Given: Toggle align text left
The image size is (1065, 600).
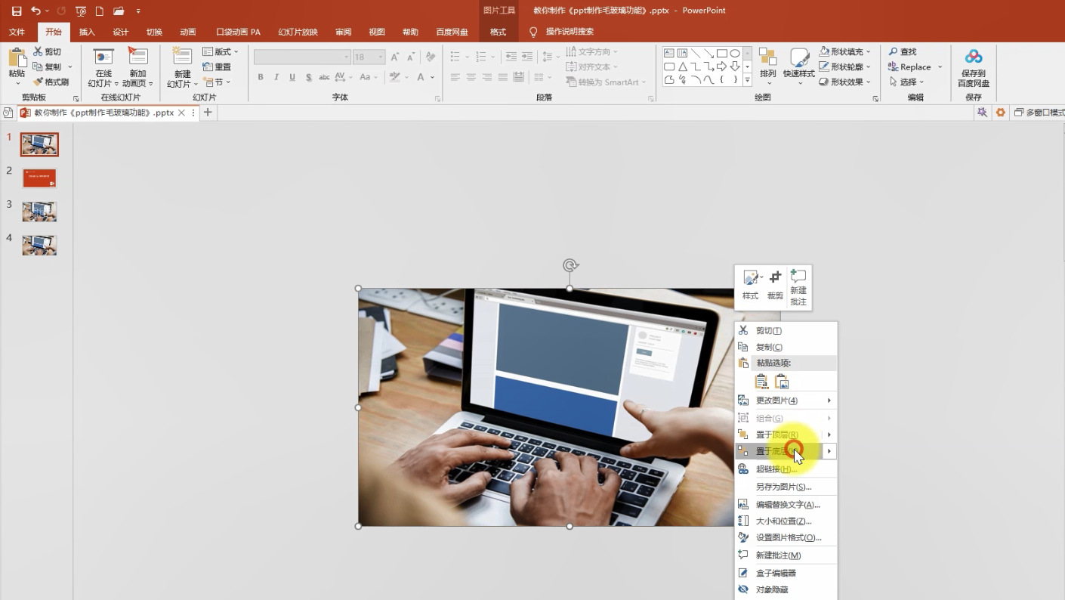Looking at the screenshot, I should point(455,77).
